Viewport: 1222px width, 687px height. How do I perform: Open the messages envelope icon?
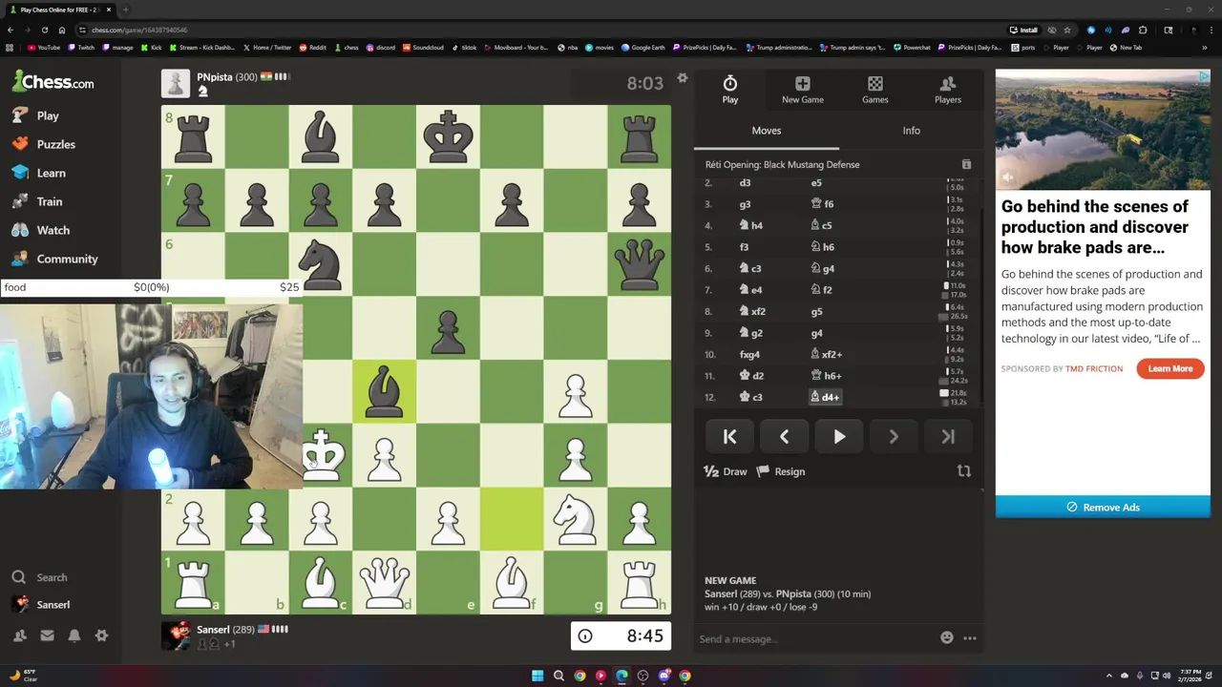tap(47, 635)
